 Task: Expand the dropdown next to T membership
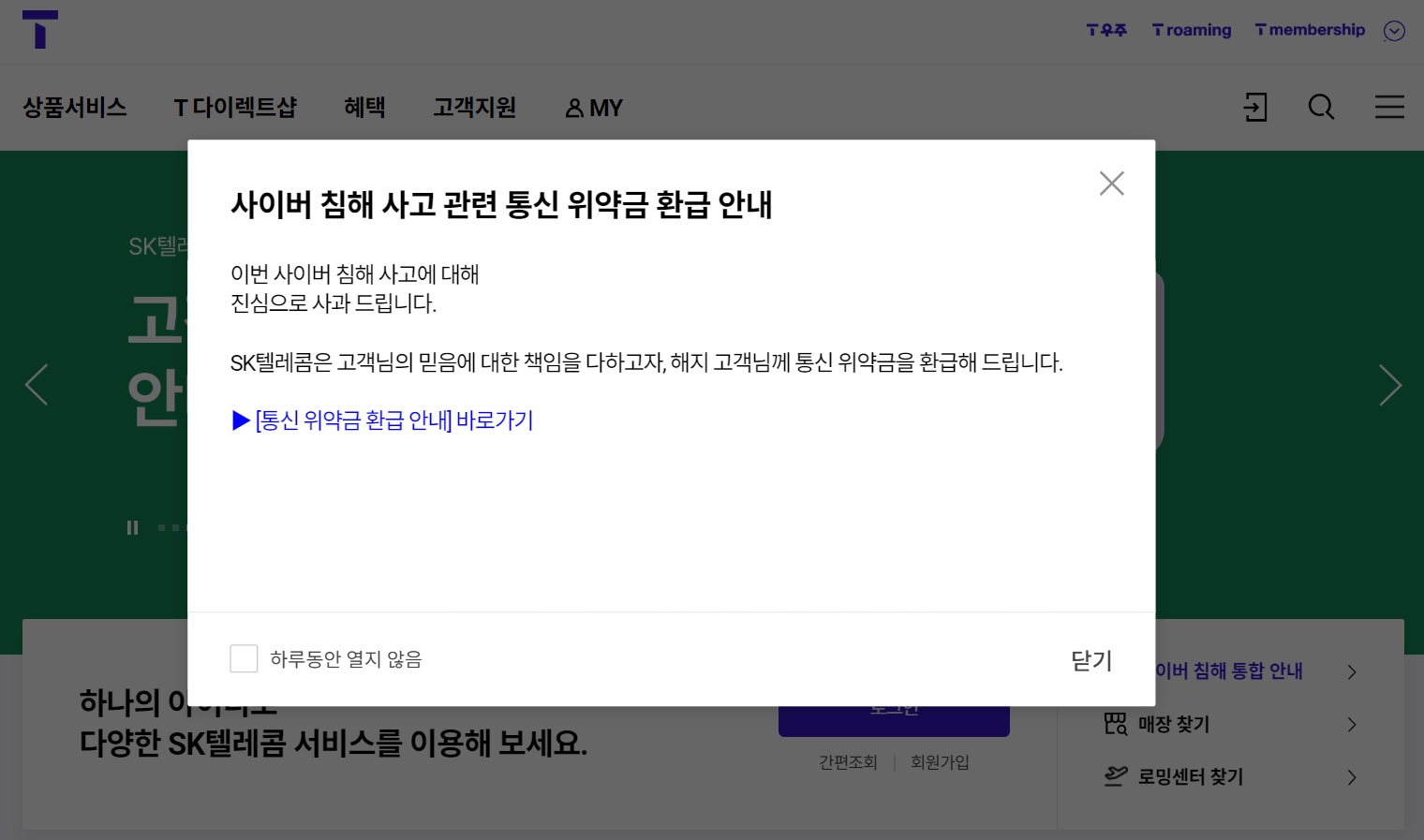(x=1394, y=31)
